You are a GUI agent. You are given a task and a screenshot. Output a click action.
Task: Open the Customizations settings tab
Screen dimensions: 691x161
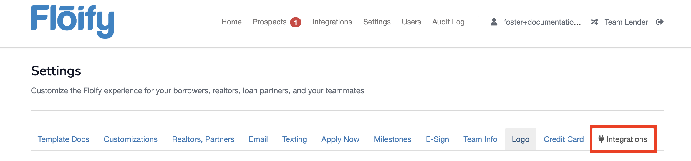(x=130, y=139)
